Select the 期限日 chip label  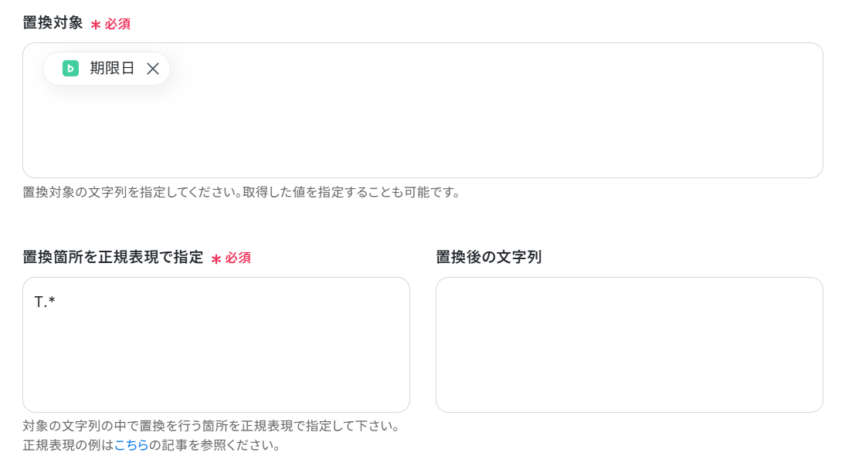(112, 68)
